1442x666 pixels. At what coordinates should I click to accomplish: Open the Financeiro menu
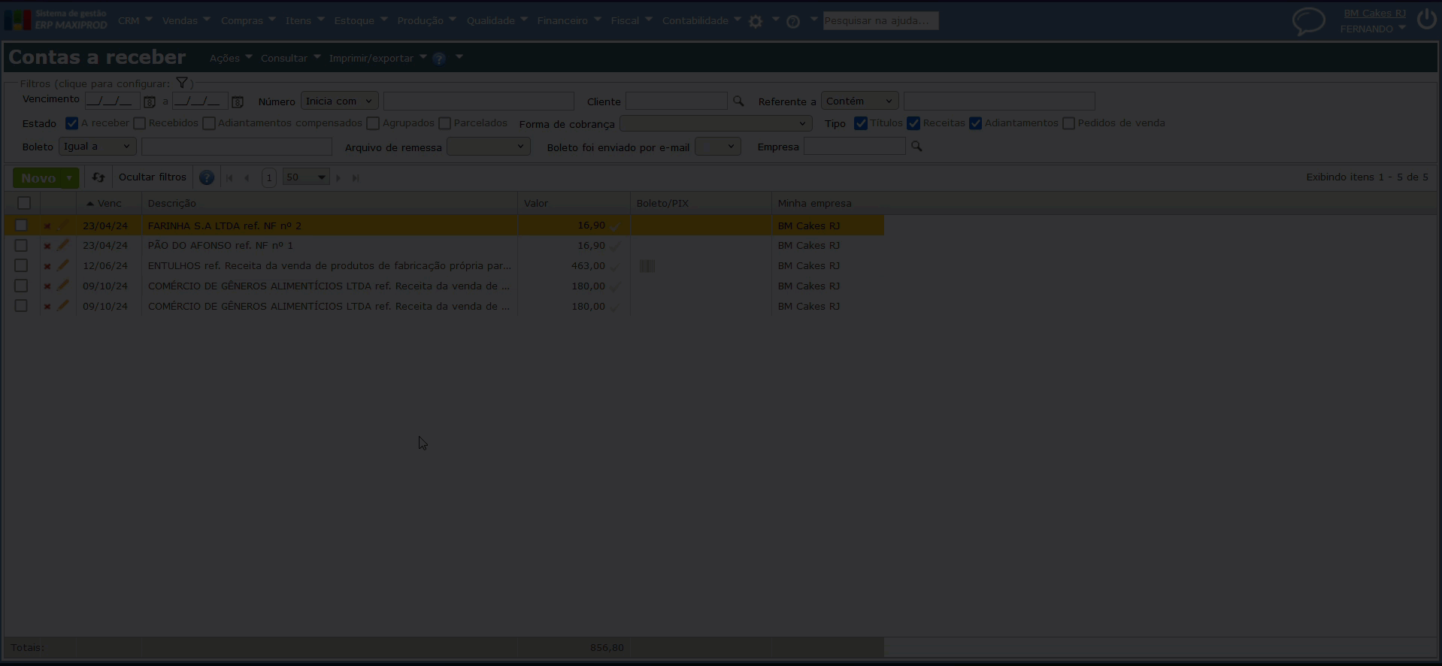[x=569, y=21]
